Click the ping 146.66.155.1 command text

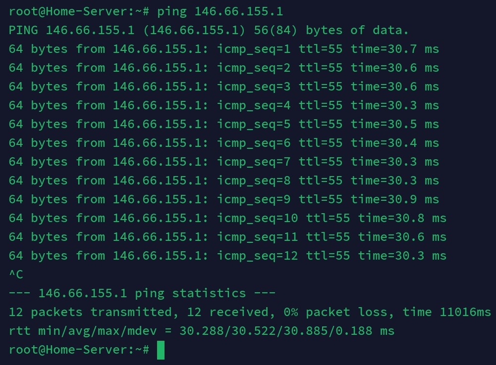click(220, 12)
